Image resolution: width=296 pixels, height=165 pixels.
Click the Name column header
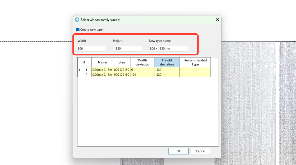tap(102, 62)
